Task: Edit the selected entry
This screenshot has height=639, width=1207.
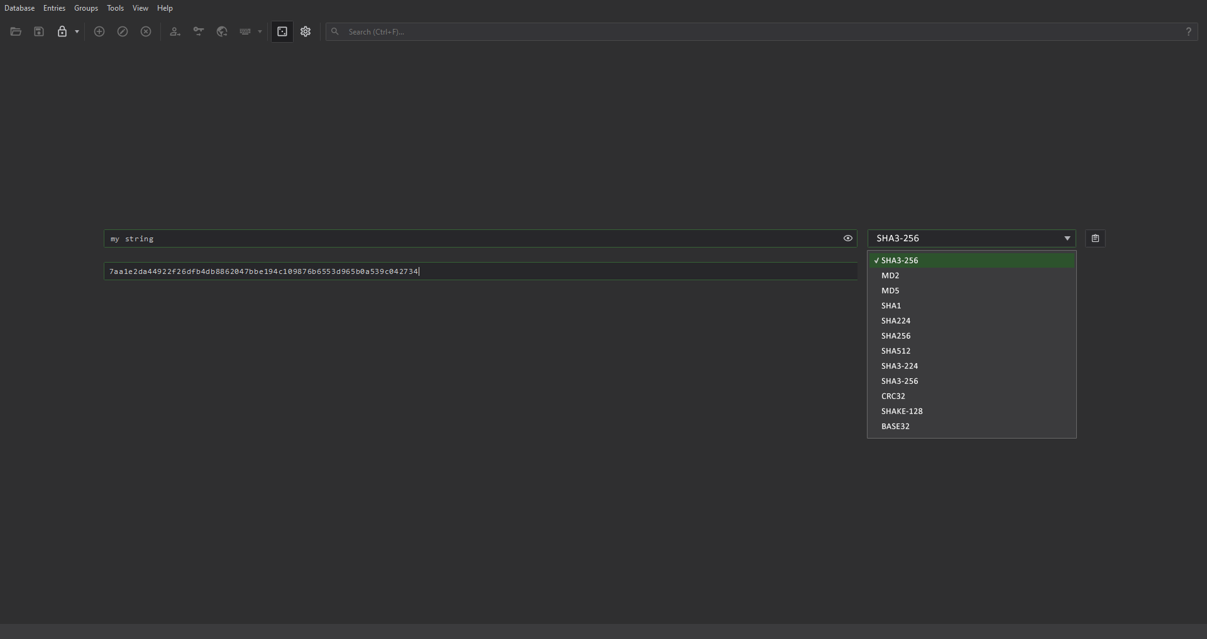Action: (122, 31)
